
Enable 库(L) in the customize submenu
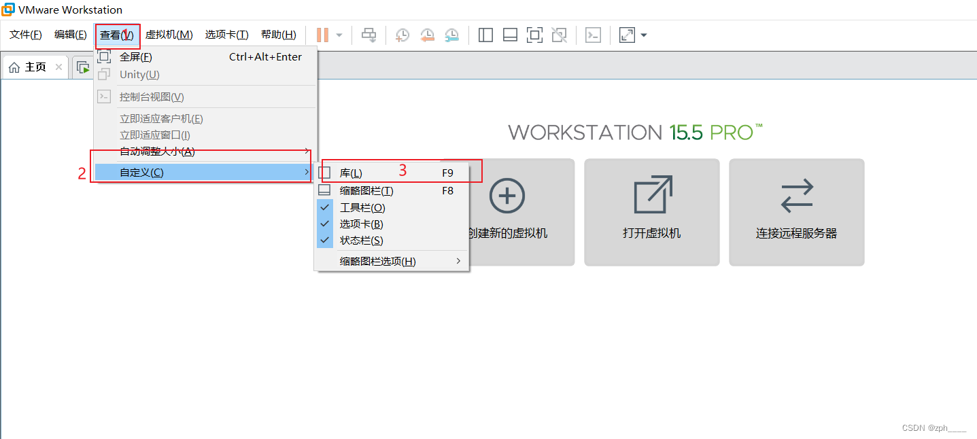(392, 173)
